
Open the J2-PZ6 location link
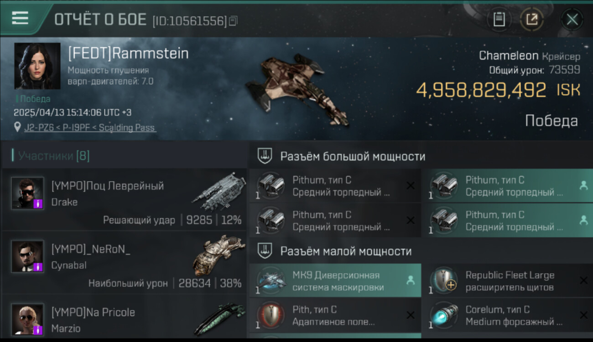90,128
